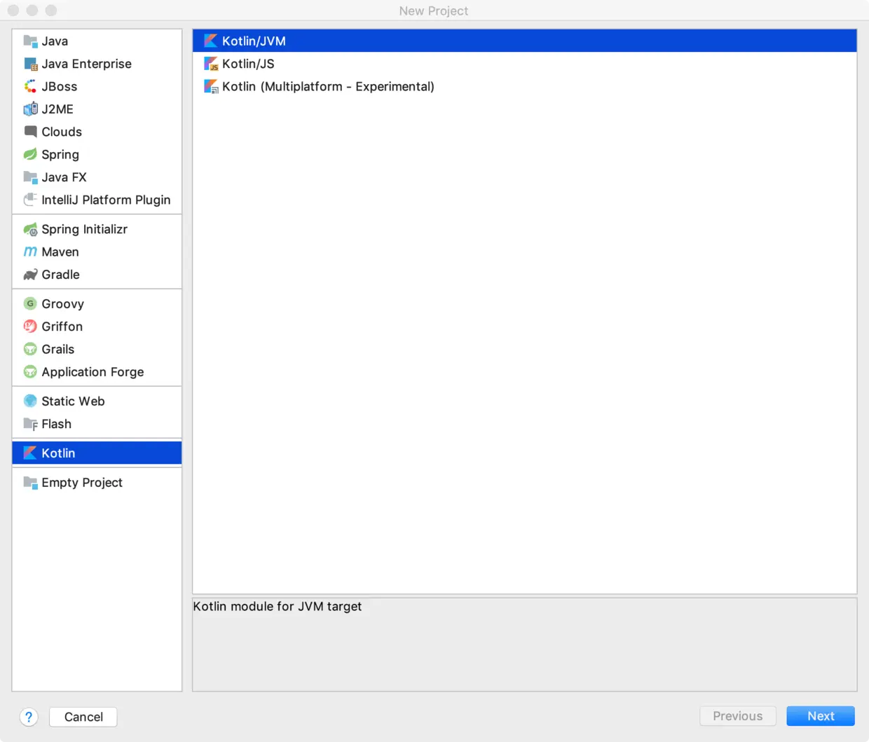This screenshot has width=869, height=742.
Task: Click the Spring Initializr icon
Action: 30,229
